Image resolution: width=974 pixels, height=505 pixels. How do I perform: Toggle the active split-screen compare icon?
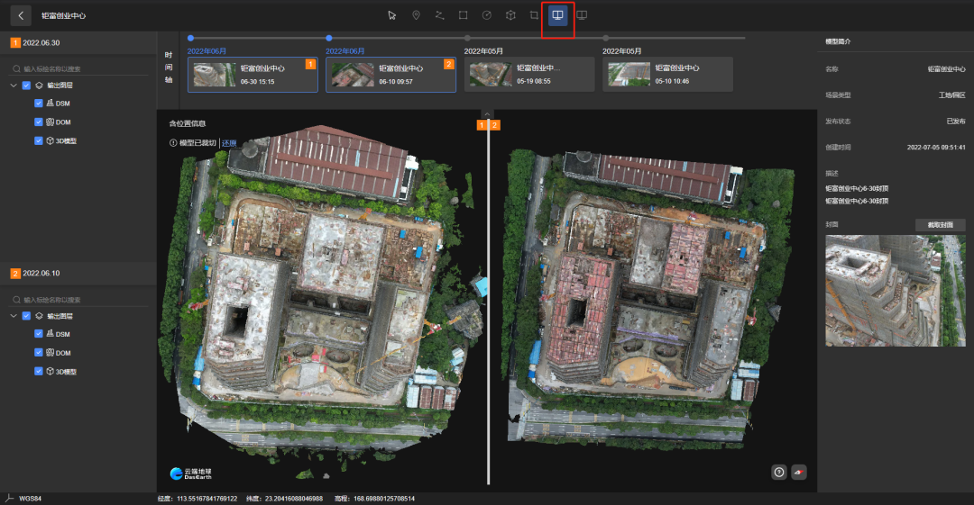(558, 15)
